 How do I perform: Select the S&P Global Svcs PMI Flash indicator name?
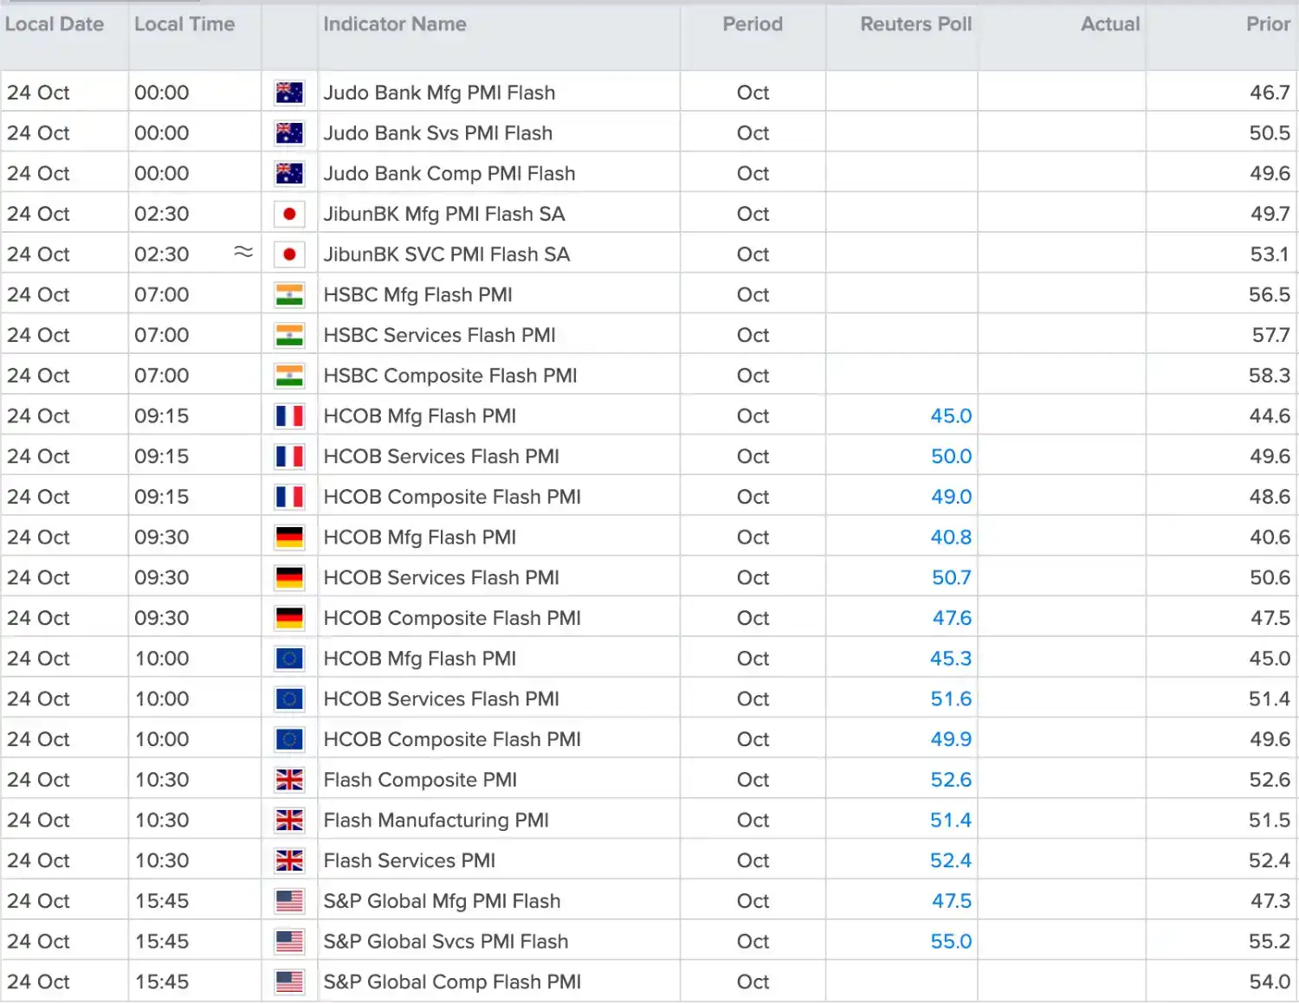446,942
